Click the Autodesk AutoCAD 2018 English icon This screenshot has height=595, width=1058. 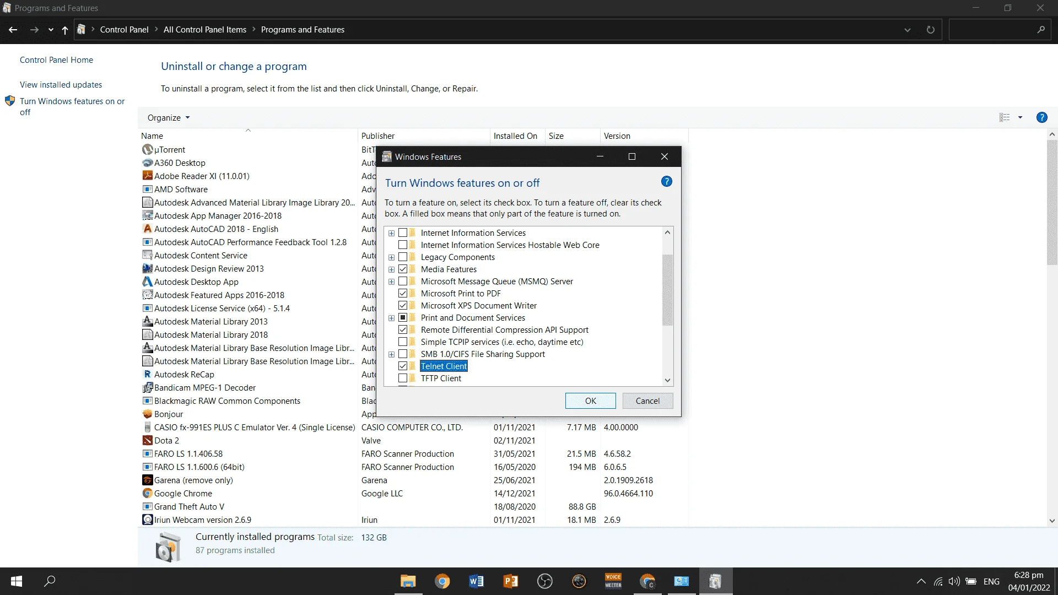pos(147,229)
